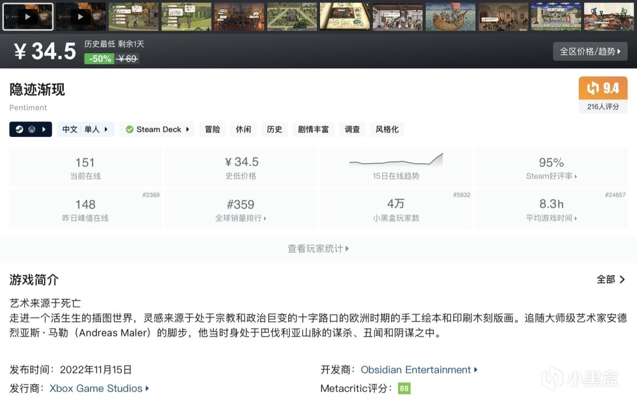Click the 剩余1天 remaining time label
The image size is (637, 401).
131,44
